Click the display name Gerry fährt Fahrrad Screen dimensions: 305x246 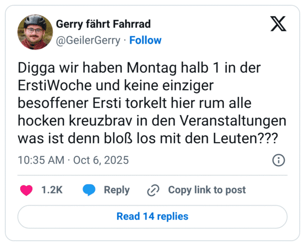[103, 24]
